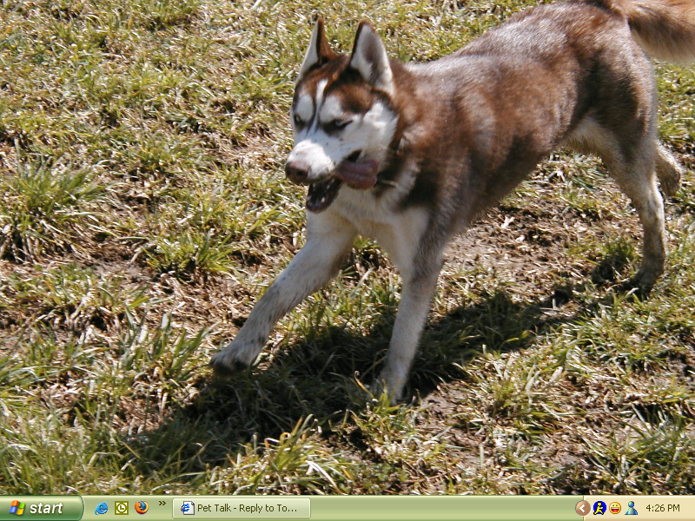
Task: Open the Windows Start menu
Action: 41,508
